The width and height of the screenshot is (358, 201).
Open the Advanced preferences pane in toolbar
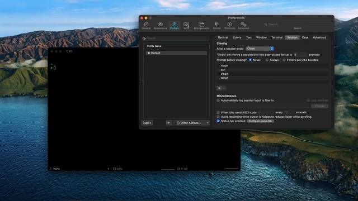(x=243, y=26)
